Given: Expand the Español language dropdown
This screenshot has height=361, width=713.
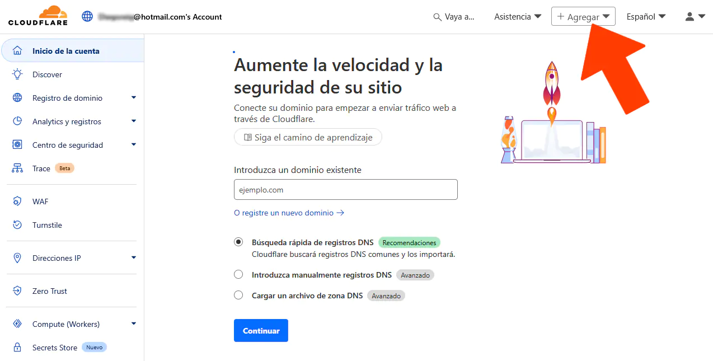Looking at the screenshot, I should coord(645,16).
